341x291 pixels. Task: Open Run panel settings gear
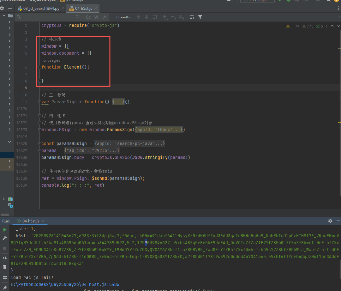pos(330,221)
